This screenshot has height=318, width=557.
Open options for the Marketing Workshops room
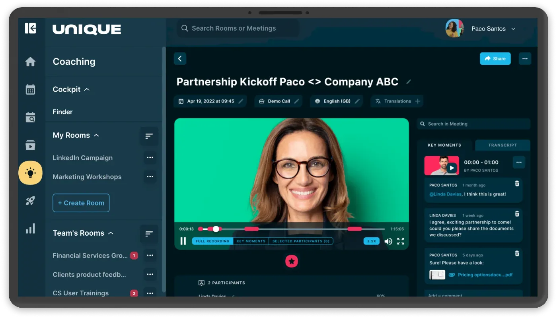[150, 177]
